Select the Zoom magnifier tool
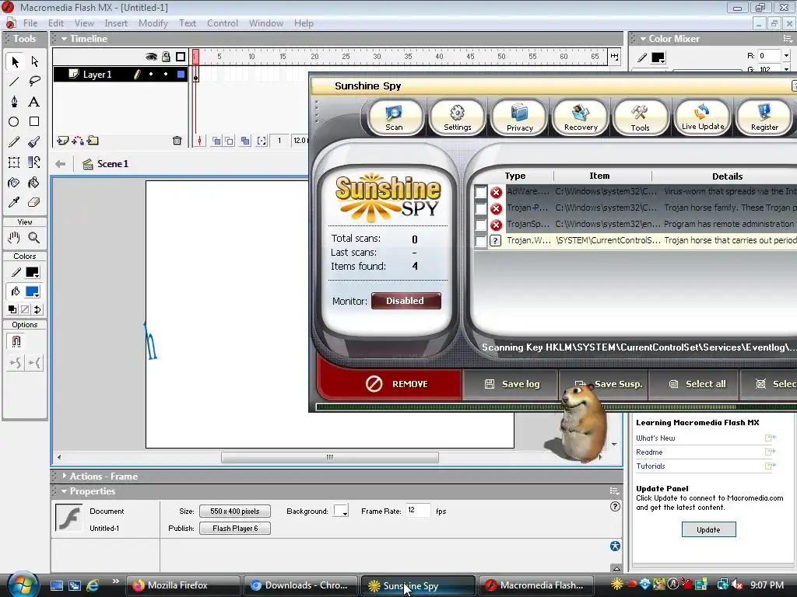Viewport: 797px width, 597px height. (x=34, y=238)
